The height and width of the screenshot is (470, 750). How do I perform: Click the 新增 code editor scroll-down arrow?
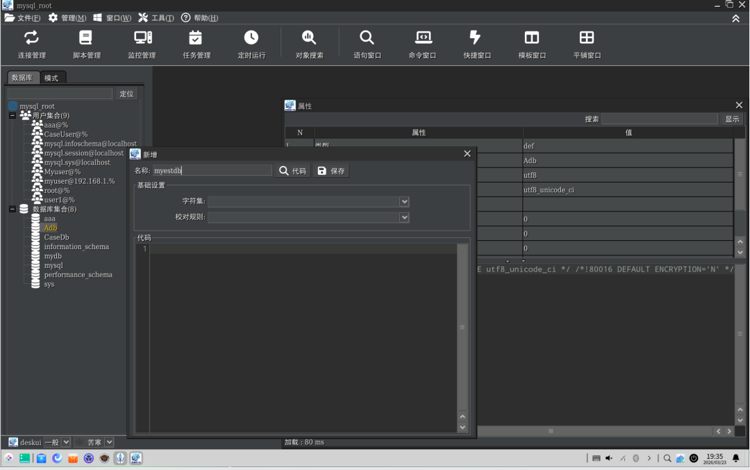coord(462,428)
